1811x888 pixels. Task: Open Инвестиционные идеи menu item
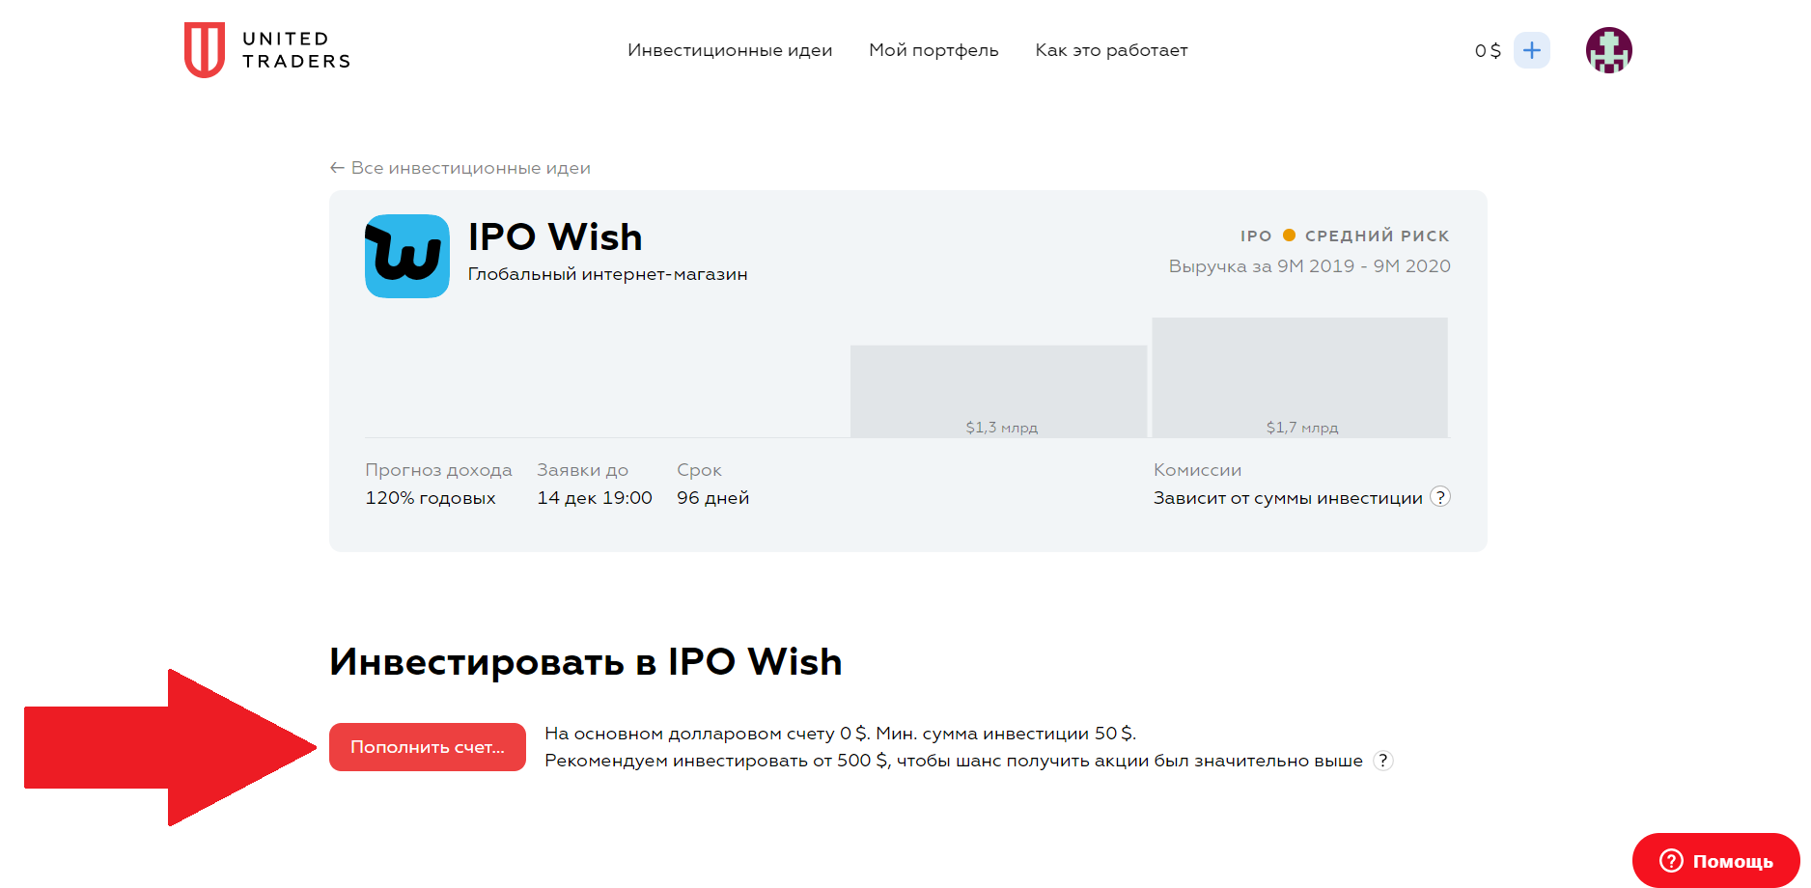(730, 50)
